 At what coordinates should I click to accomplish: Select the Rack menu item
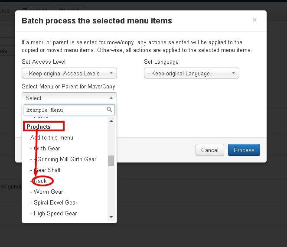pos(40,181)
